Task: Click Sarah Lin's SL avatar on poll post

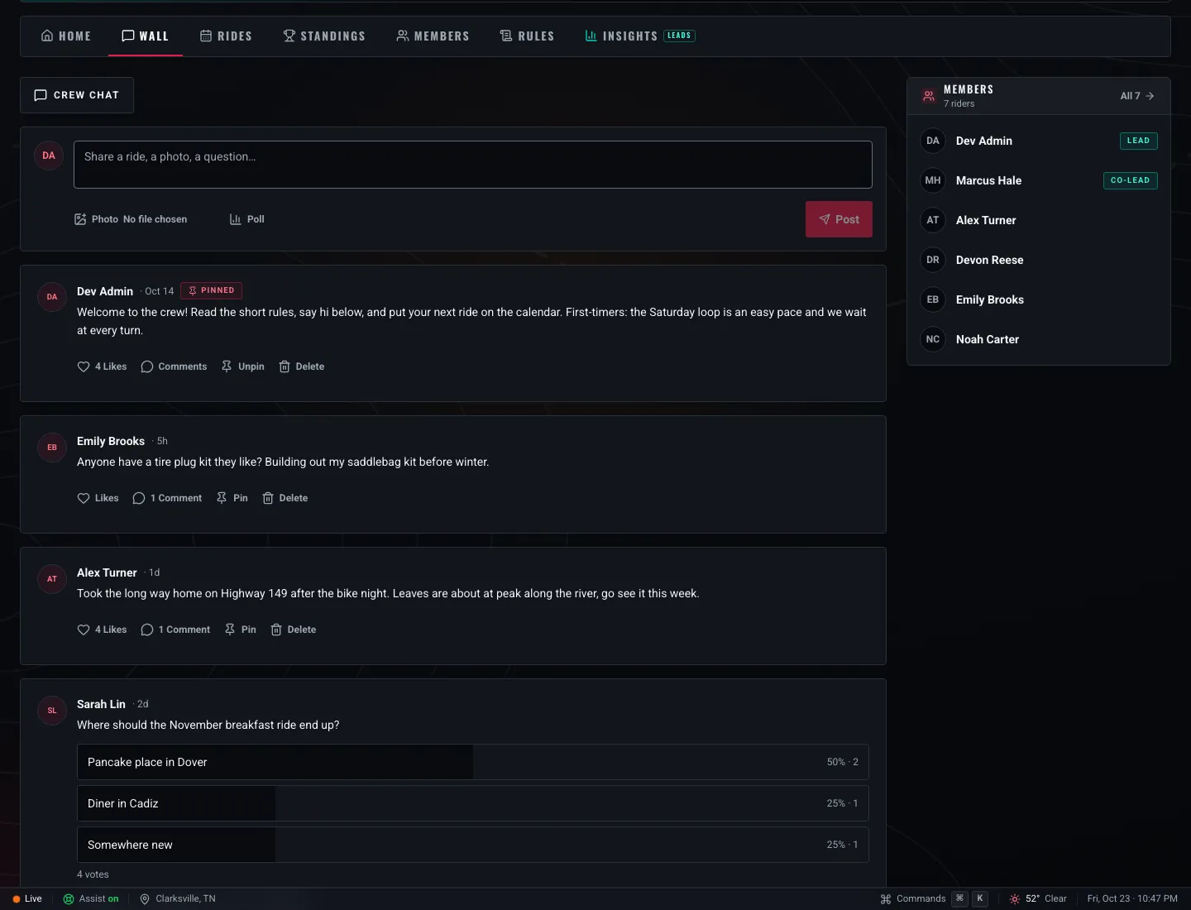Action: coord(52,711)
